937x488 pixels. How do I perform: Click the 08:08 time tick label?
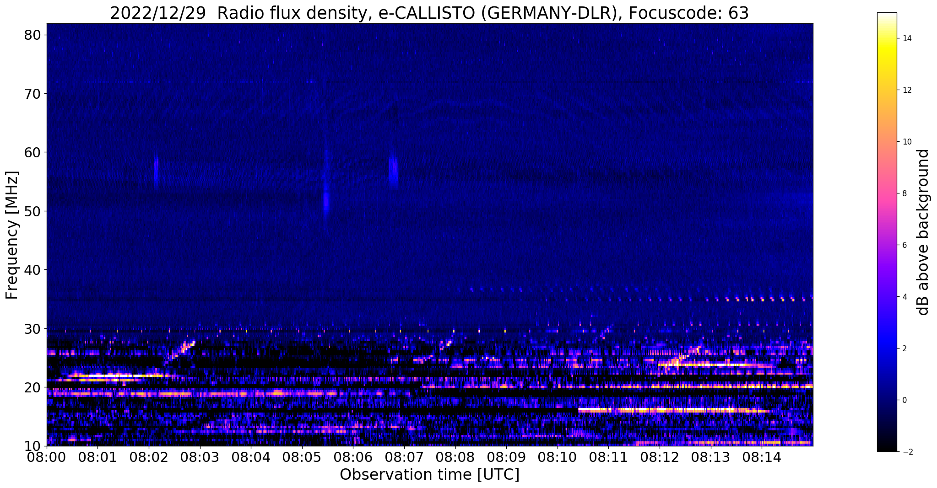[x=455, y=456]
